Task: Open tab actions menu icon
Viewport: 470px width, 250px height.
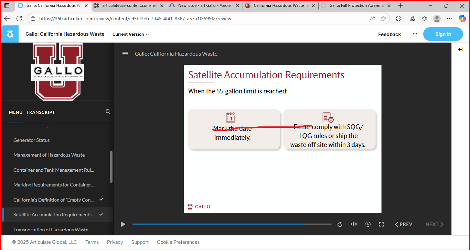Action: click(7, 5)
